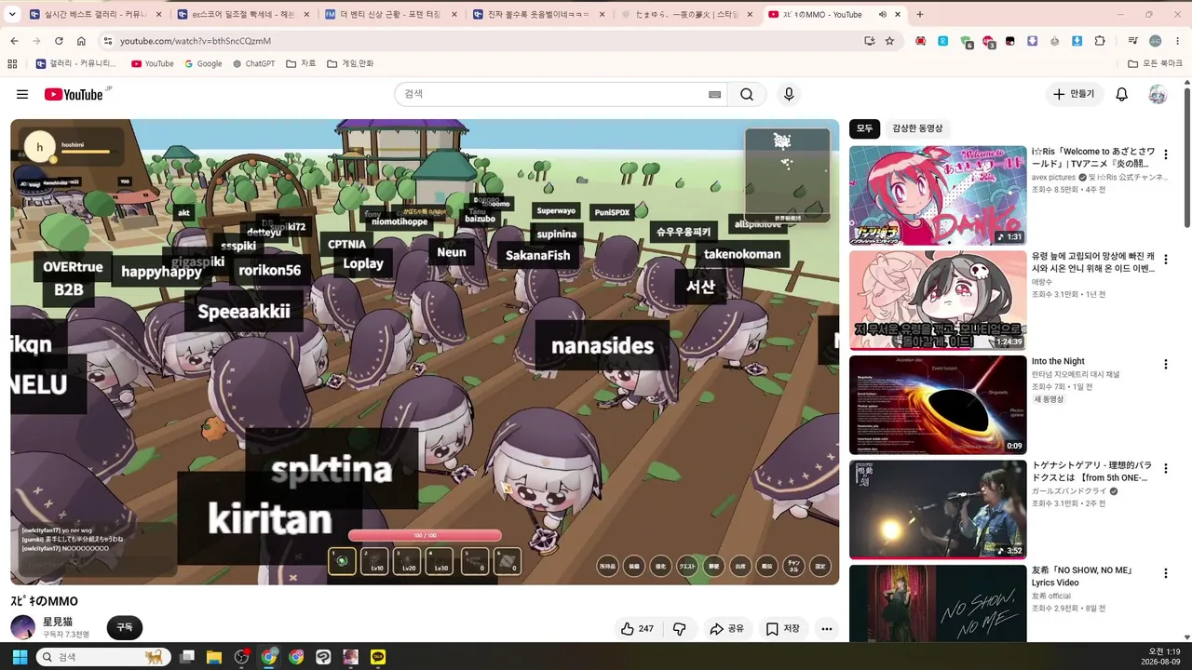Open the 星見猫 channel name link
Image resolution: width=1192 pixels, height=670 pixels.
(58, 622)
